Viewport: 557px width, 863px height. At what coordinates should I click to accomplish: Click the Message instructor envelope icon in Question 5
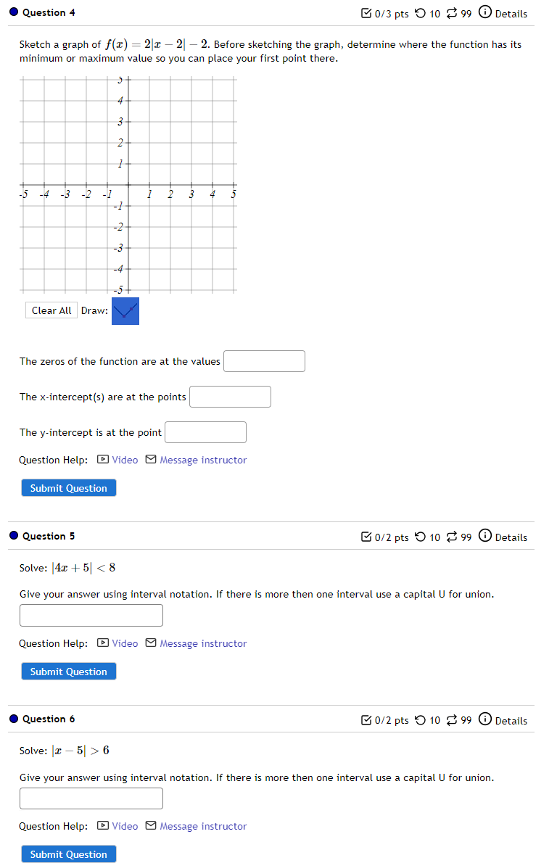tap(151, 643)
